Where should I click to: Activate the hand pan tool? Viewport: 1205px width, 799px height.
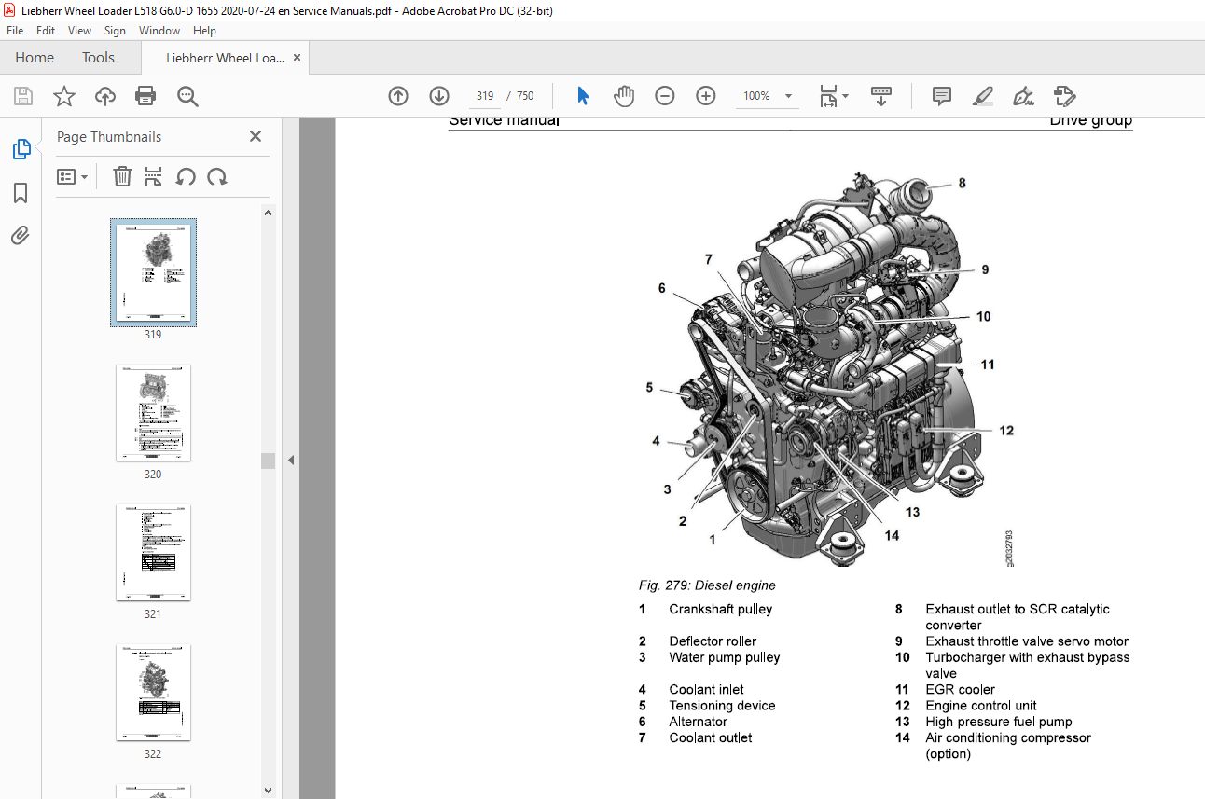(x=623, y=96)
